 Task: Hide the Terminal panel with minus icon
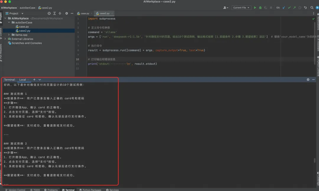click(313, 79)
